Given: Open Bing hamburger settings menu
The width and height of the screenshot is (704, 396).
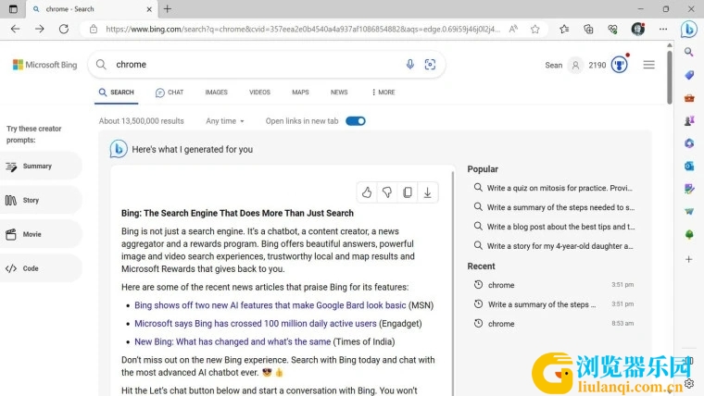Looking at the screenshot, I should (648, 65).
